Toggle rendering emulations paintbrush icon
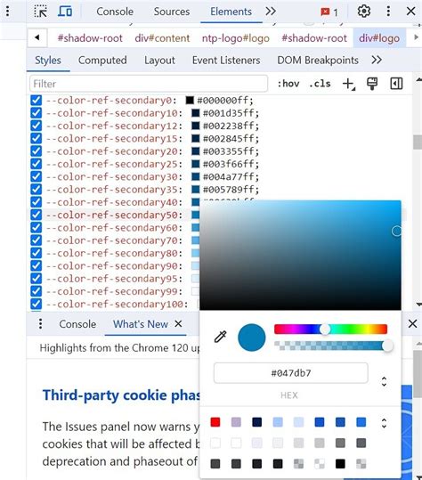 coord(372,84)
